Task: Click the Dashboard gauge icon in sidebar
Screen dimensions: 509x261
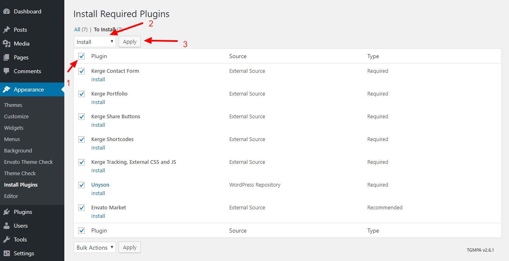Action: (x=7, y=12)
